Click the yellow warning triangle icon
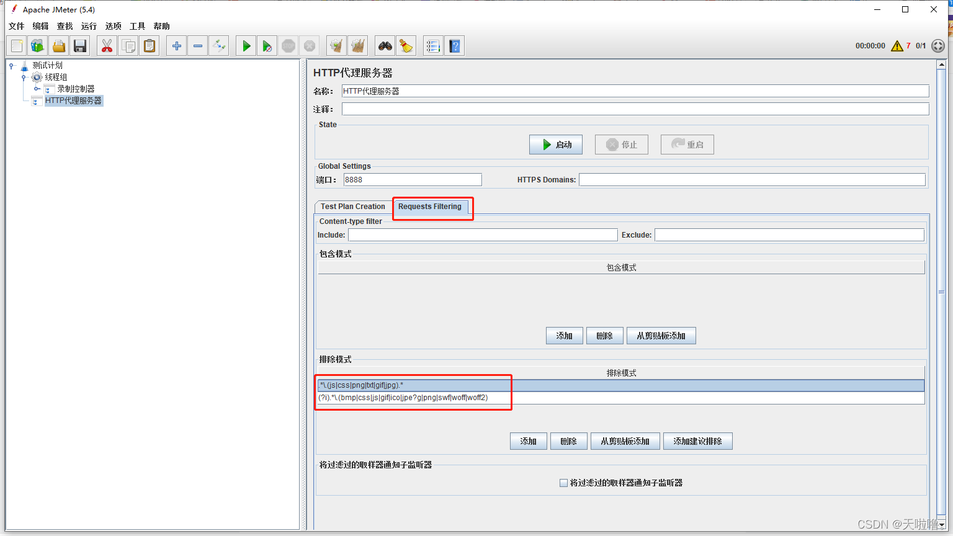 [897, 46]
